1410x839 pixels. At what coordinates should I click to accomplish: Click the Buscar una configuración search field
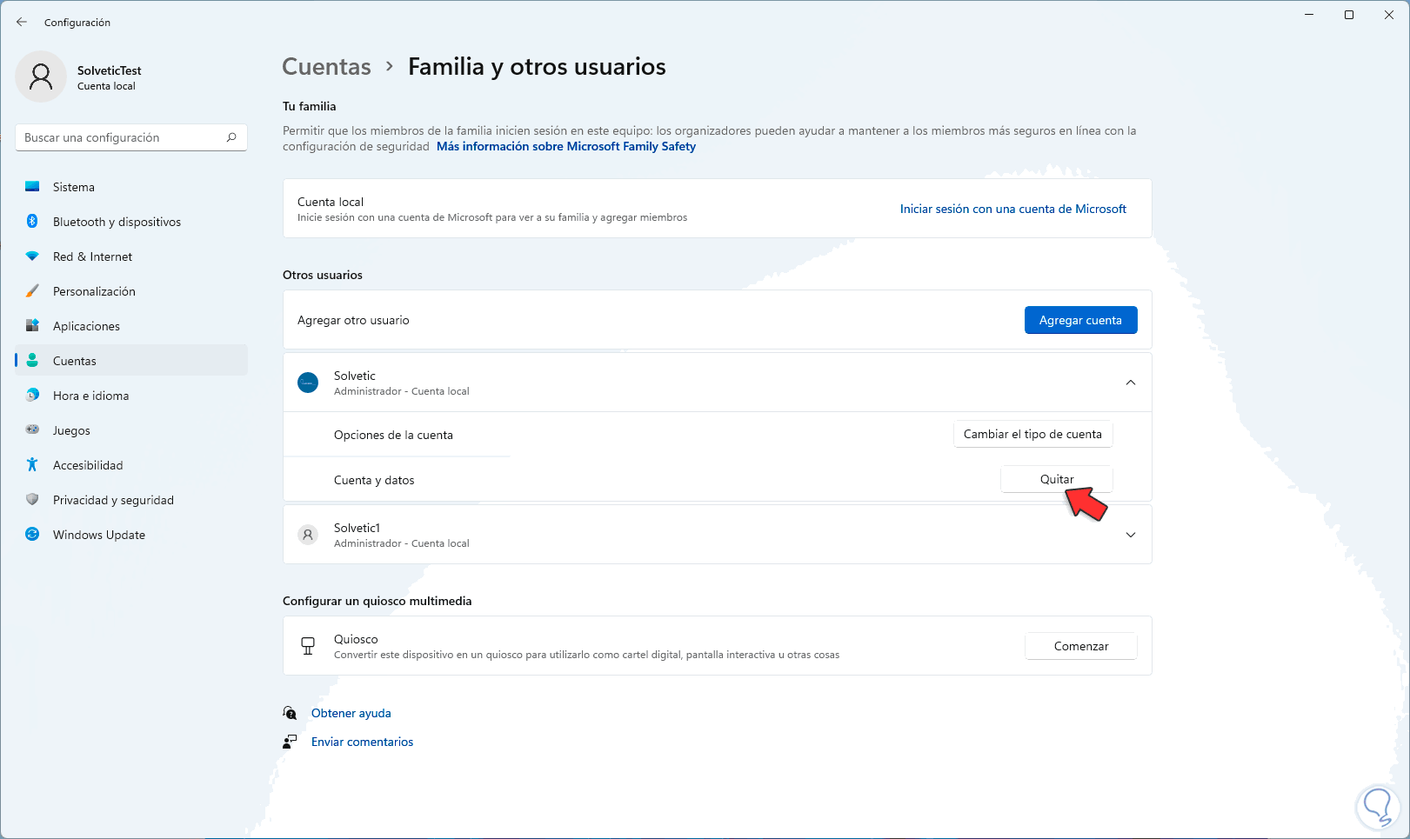tap(122, 137)
